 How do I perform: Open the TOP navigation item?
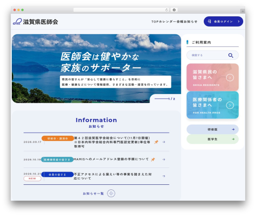(x=155, y=21)
